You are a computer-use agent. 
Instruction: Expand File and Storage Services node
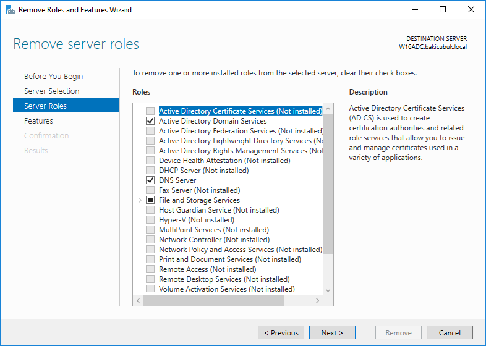click(140, 200)
